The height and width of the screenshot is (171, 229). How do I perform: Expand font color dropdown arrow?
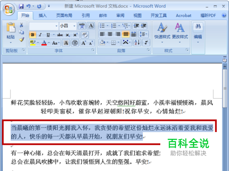[x=49, y=43]
